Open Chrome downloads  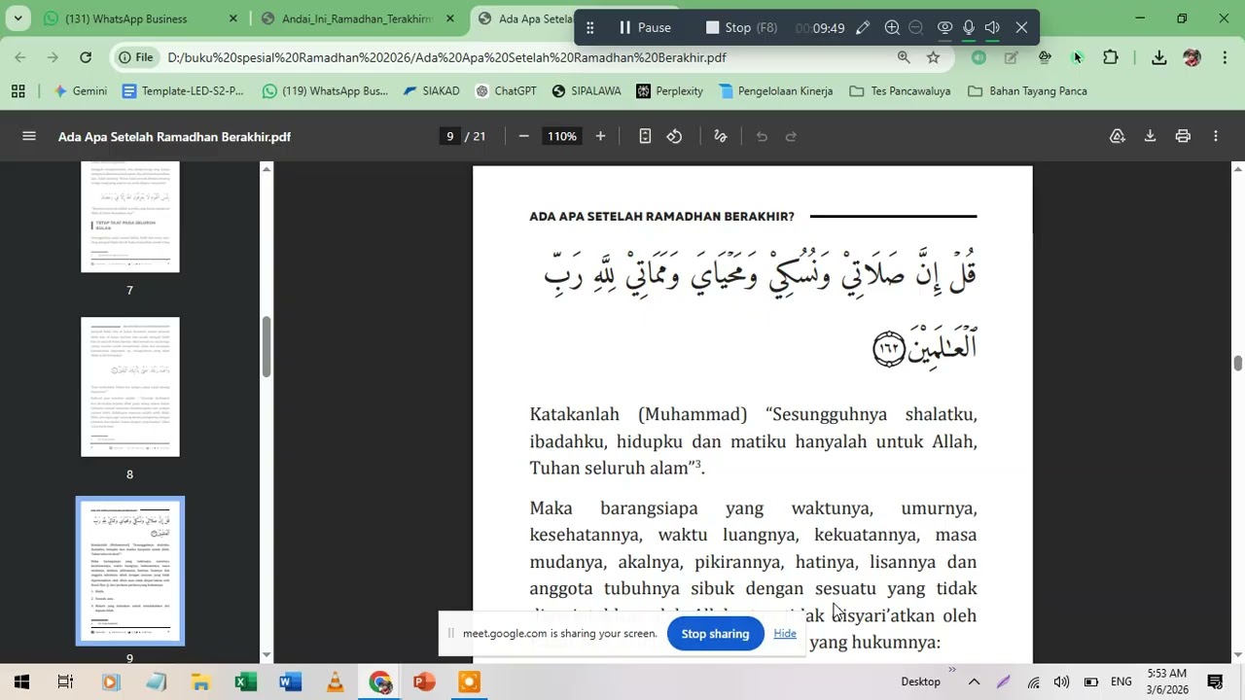pos(1159,57)
